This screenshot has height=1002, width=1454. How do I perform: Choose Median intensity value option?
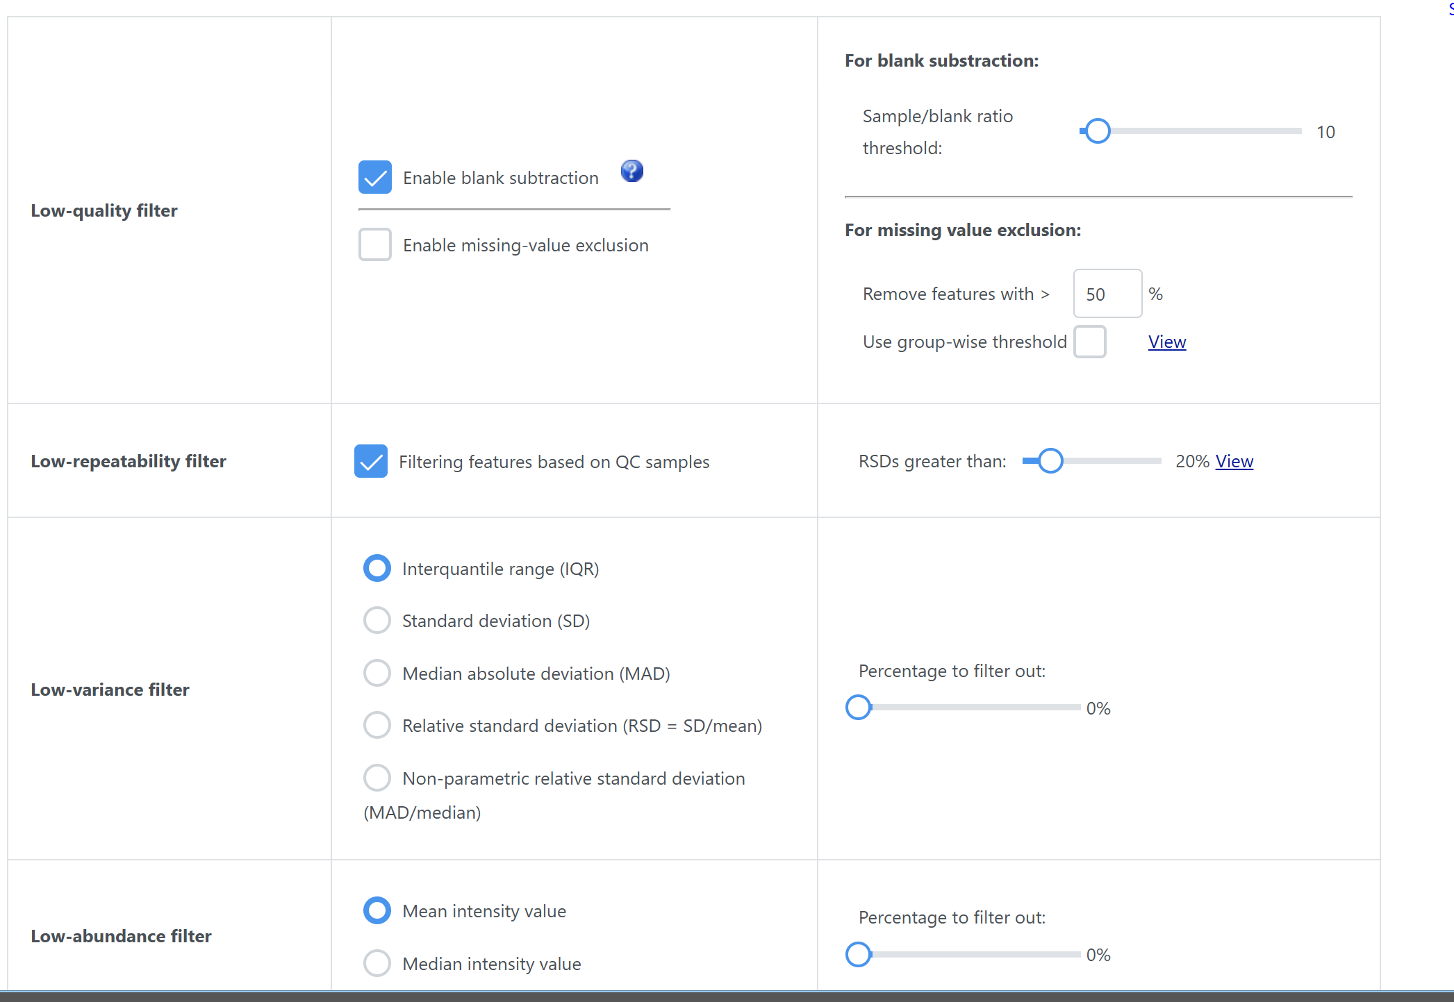377,963
